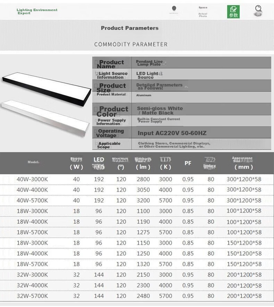Screen dimensions: 274x307
Task: Click the Lighting Environment Expert logo text
Action: pyautogui.click(x=37, y=11)
